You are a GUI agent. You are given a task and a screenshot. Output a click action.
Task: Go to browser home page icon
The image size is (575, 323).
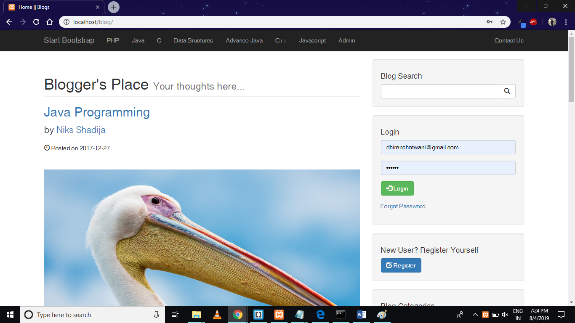pyautogui.click(x=50, y=22)
